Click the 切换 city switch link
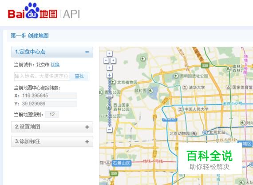The image size is (253, 185). (55, 65)
